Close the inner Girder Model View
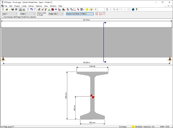173x128 pixels. [x=171, y=6]
